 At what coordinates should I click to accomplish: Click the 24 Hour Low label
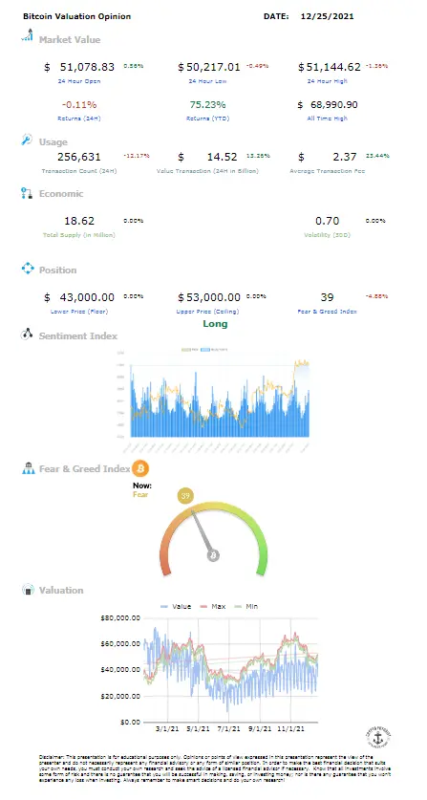[x=208, y=81]
